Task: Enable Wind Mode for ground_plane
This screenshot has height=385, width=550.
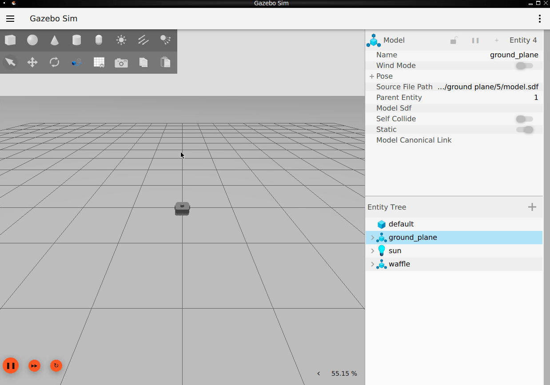Action: pos(524,65)
